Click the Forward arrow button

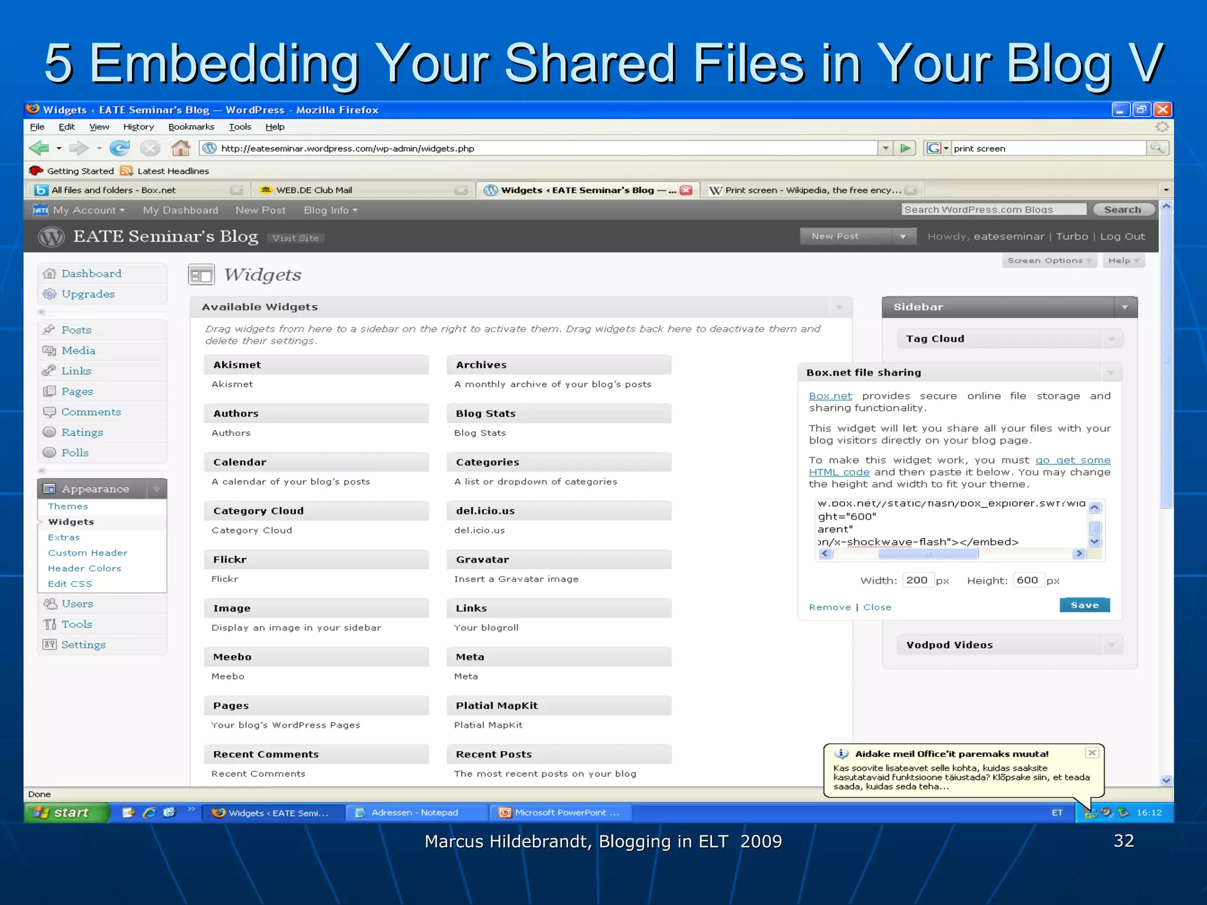78,148
